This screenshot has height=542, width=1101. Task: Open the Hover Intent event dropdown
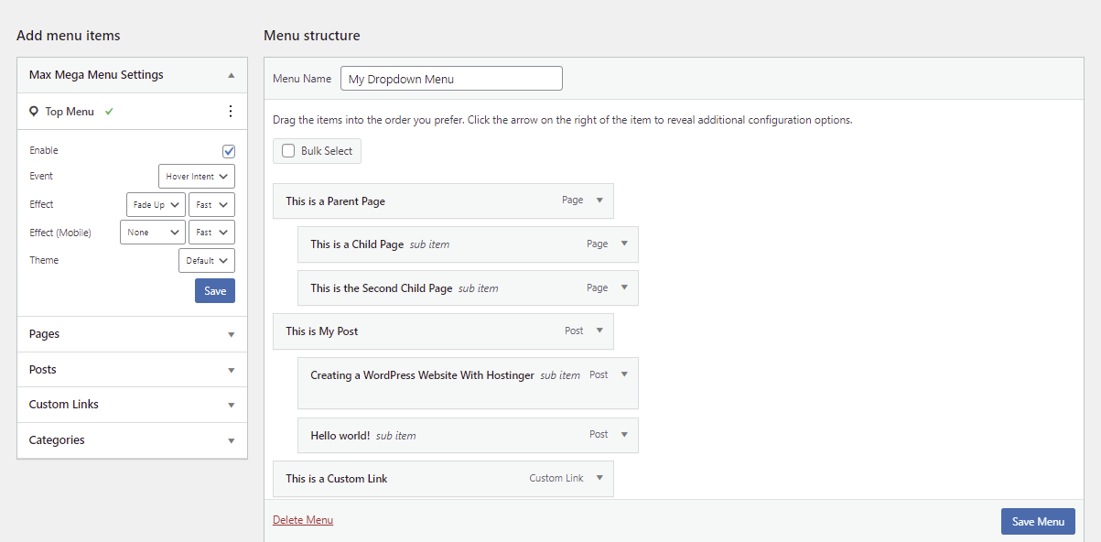[196, 176]
